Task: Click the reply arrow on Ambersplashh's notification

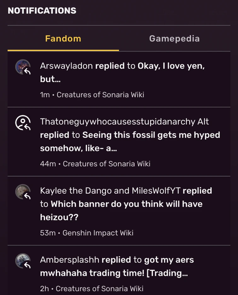Action: coord(27,265)
